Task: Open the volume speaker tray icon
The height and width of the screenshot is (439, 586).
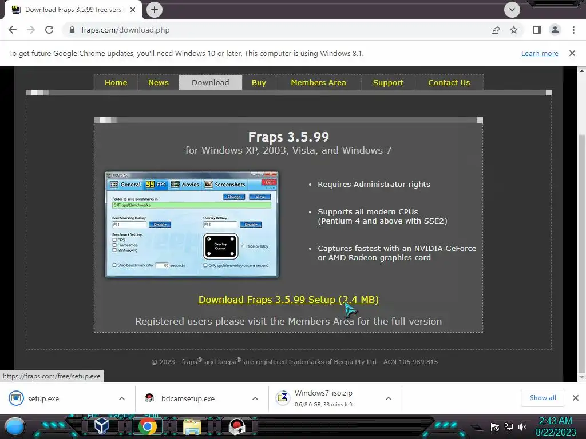Action: click(x=522, y=427)
